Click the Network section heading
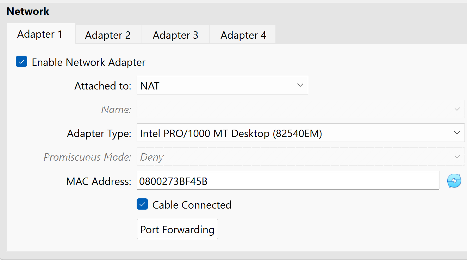The image size is (467, 260). [x=28, y=11]
